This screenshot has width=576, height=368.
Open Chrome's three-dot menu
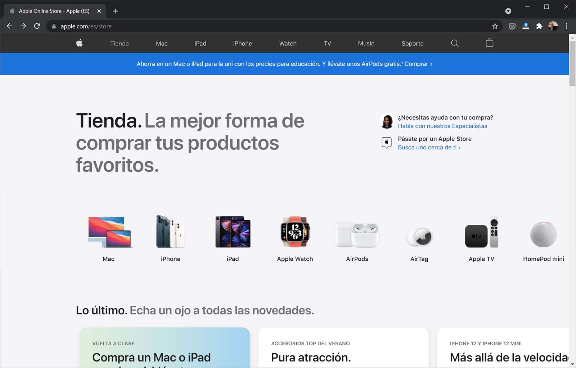(x=567, y=26)
